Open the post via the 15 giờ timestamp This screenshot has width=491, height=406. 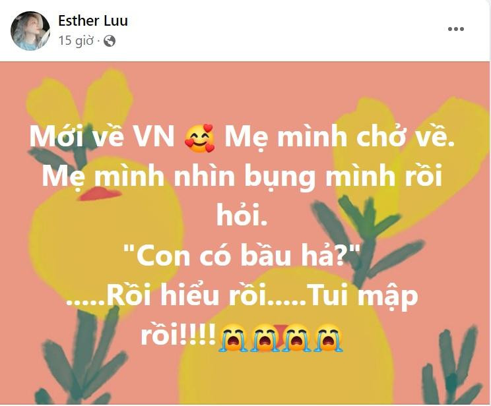(x=76, y=41)
